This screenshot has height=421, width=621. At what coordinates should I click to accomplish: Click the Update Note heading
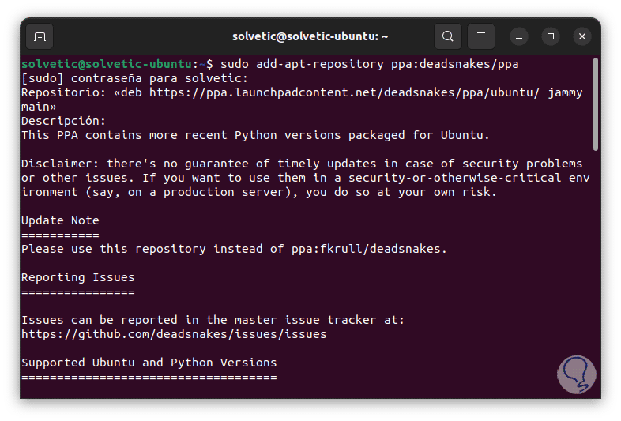(60, 220)
